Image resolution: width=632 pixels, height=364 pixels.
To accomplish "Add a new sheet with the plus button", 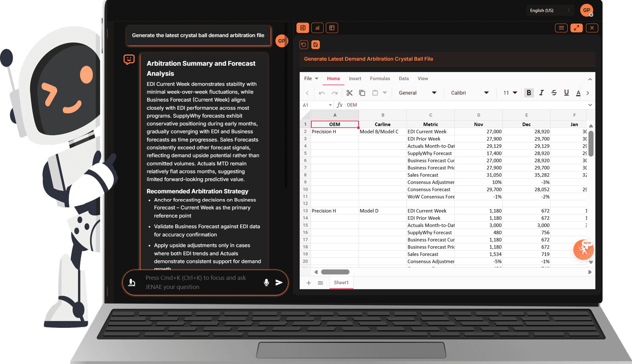I will coord(308,283).
